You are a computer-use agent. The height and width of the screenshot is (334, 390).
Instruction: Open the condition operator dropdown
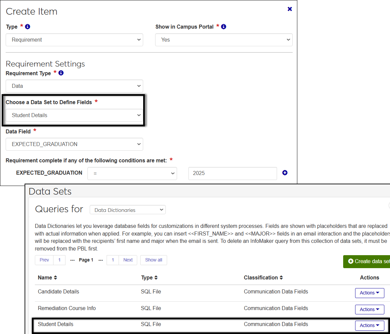click(132, 173)
